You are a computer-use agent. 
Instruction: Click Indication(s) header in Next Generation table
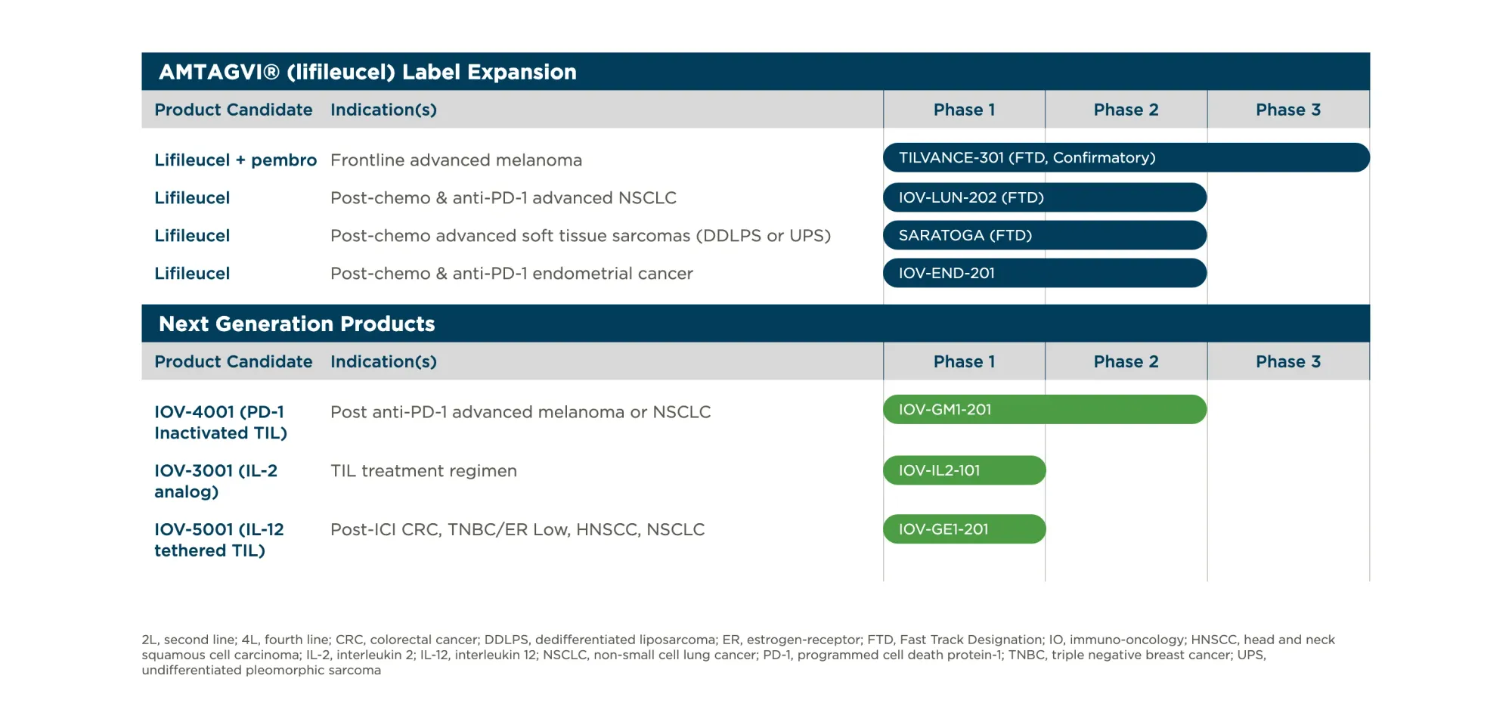pyautogui.click(x=383, y=361)
